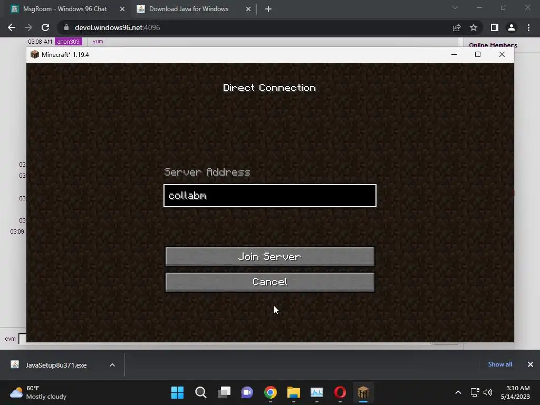This screenshot has height=405, width=540.
Task: Click the Join Server button
Action: 269,257
